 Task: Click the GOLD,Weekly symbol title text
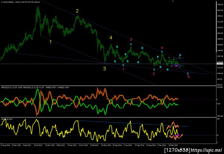(x=9, y=2)
